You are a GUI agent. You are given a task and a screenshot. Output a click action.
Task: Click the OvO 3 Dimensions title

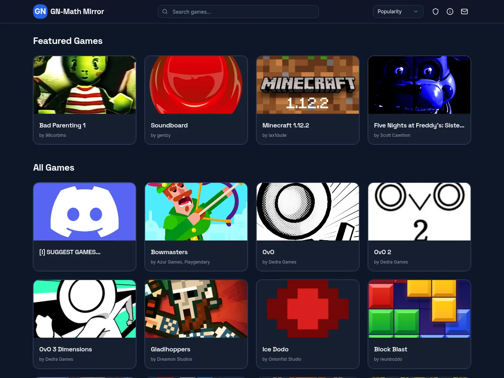66,349
